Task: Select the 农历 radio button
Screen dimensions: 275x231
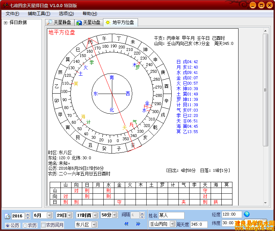Action: tap(25, 225)
